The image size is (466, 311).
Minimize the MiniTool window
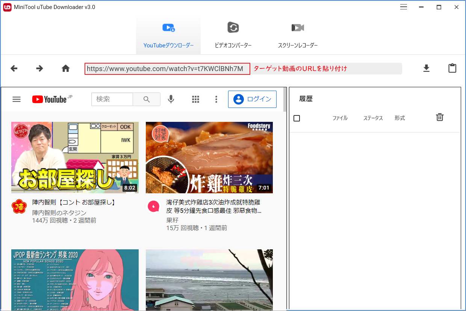421,7
